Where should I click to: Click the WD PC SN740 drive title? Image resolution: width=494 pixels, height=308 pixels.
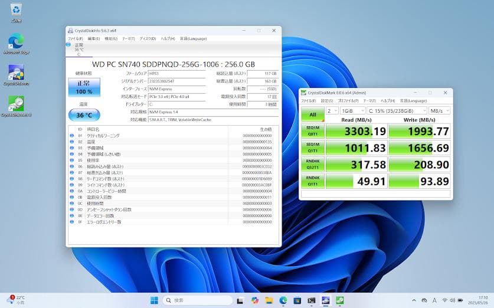click(174, 64)
